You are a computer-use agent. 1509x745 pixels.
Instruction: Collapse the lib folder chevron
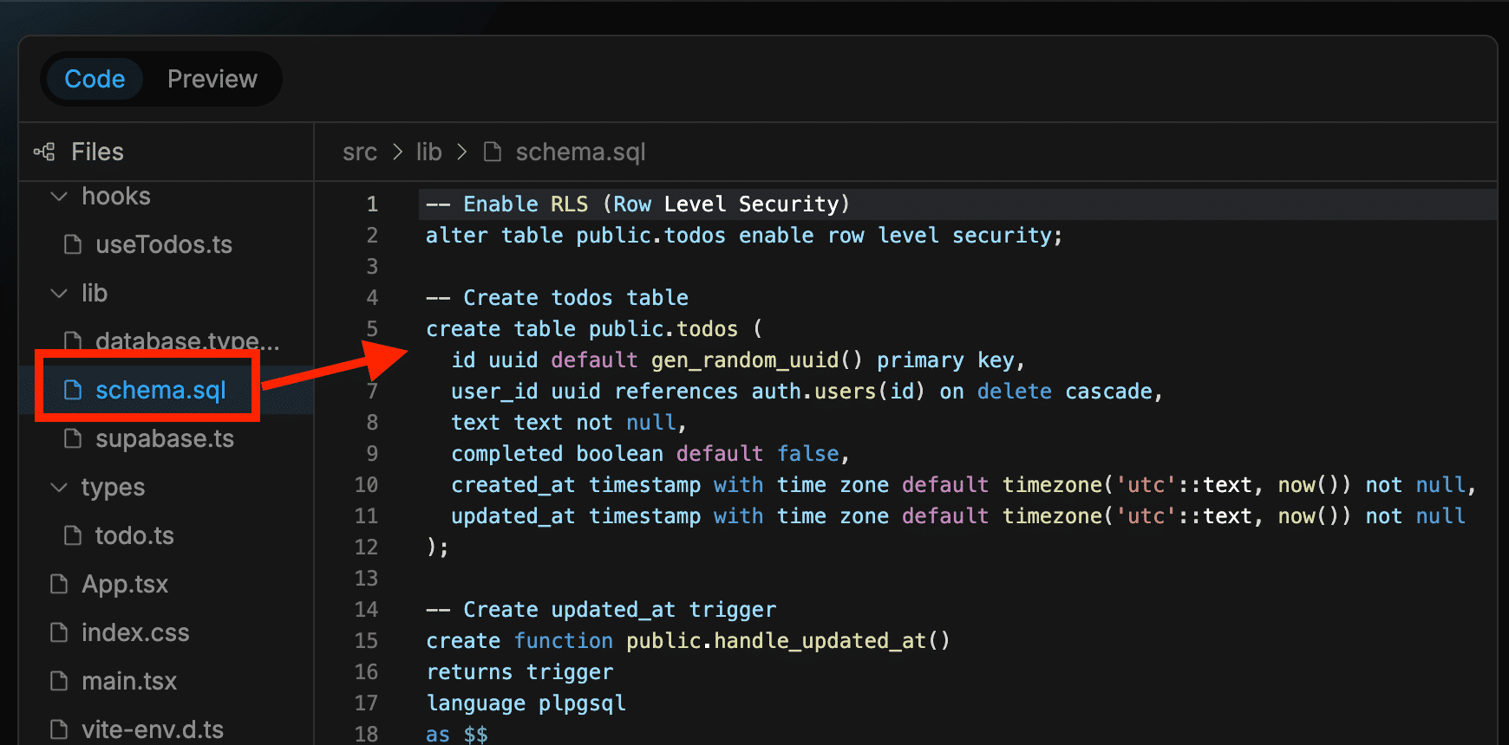point(59,294)
